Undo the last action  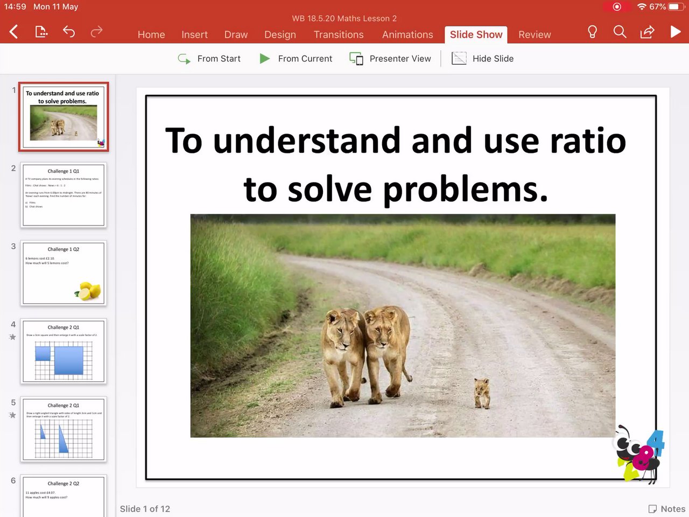(69, 32)
